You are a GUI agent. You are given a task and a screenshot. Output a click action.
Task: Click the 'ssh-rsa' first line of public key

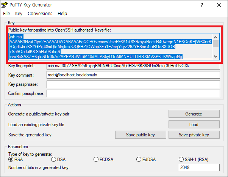click(16, 37)
